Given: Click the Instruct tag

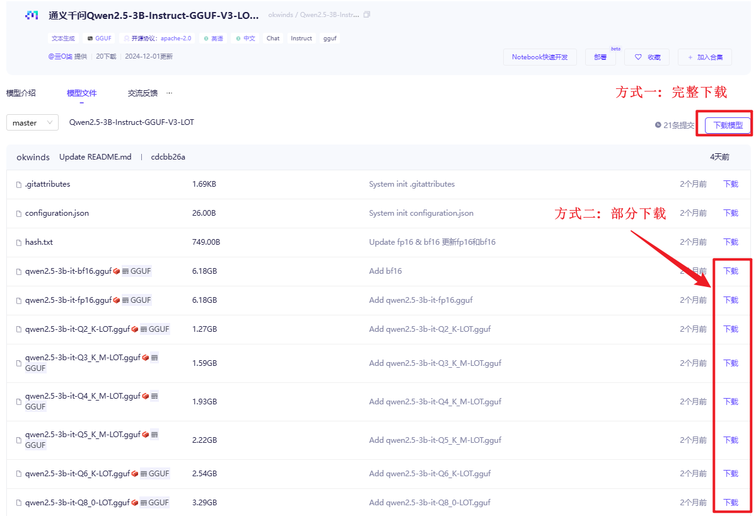Looking at the screenshot, I should click(x=301, y=38).
